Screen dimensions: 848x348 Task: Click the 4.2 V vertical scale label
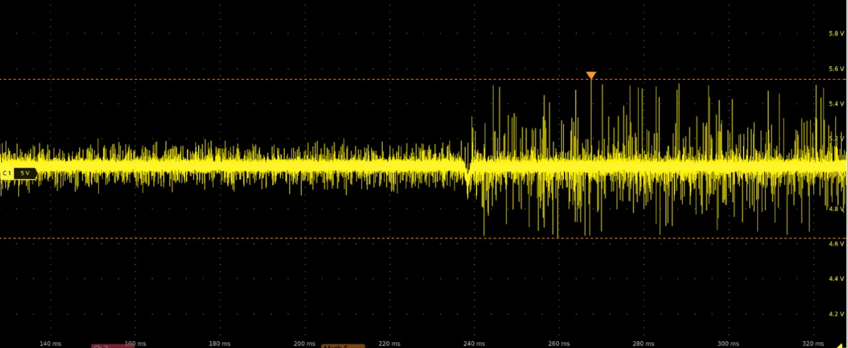[836, 314]
